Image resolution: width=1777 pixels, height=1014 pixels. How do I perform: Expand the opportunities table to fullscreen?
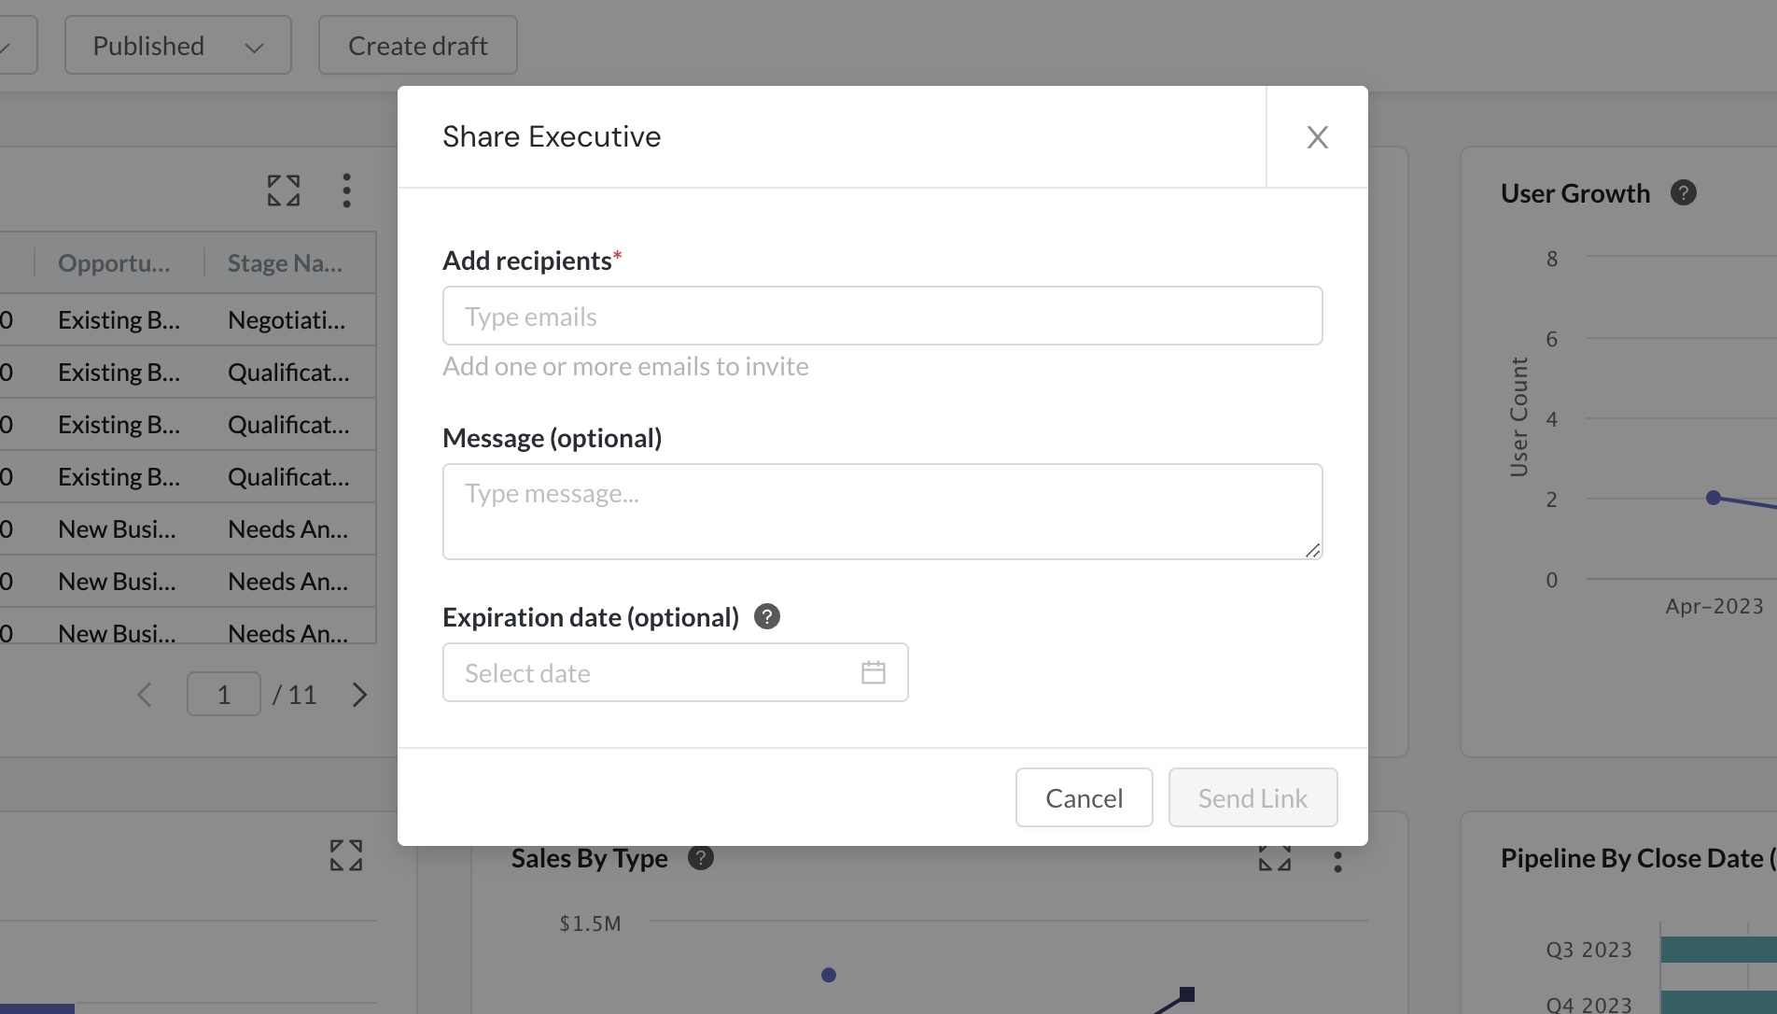click(284, 190)
